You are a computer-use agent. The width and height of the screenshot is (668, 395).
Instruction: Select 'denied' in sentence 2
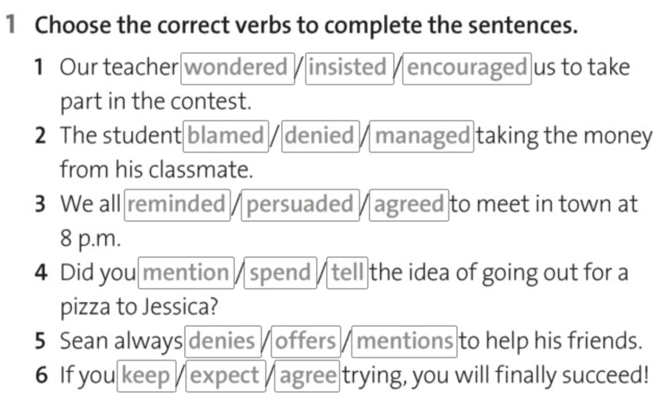pos(322,136)
